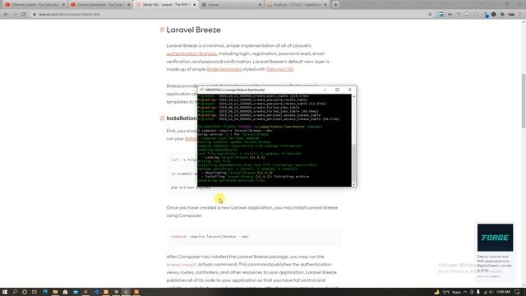This screenshot has height=296, width=526.
Task: Open the Chrome three-dot menu
Action: pos(520,15)
